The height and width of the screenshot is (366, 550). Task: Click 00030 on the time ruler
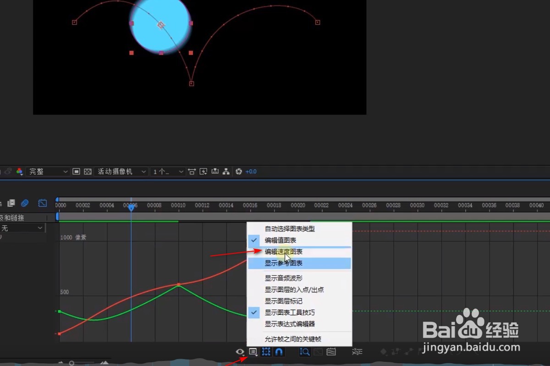417,205
